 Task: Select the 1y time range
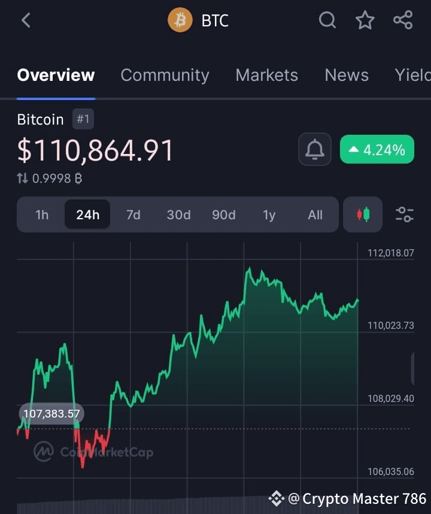tap(269, 214)
